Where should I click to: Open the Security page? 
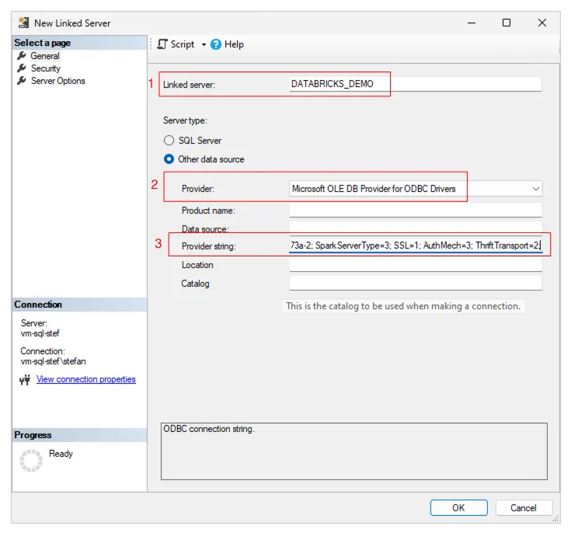tap(45, 68)
